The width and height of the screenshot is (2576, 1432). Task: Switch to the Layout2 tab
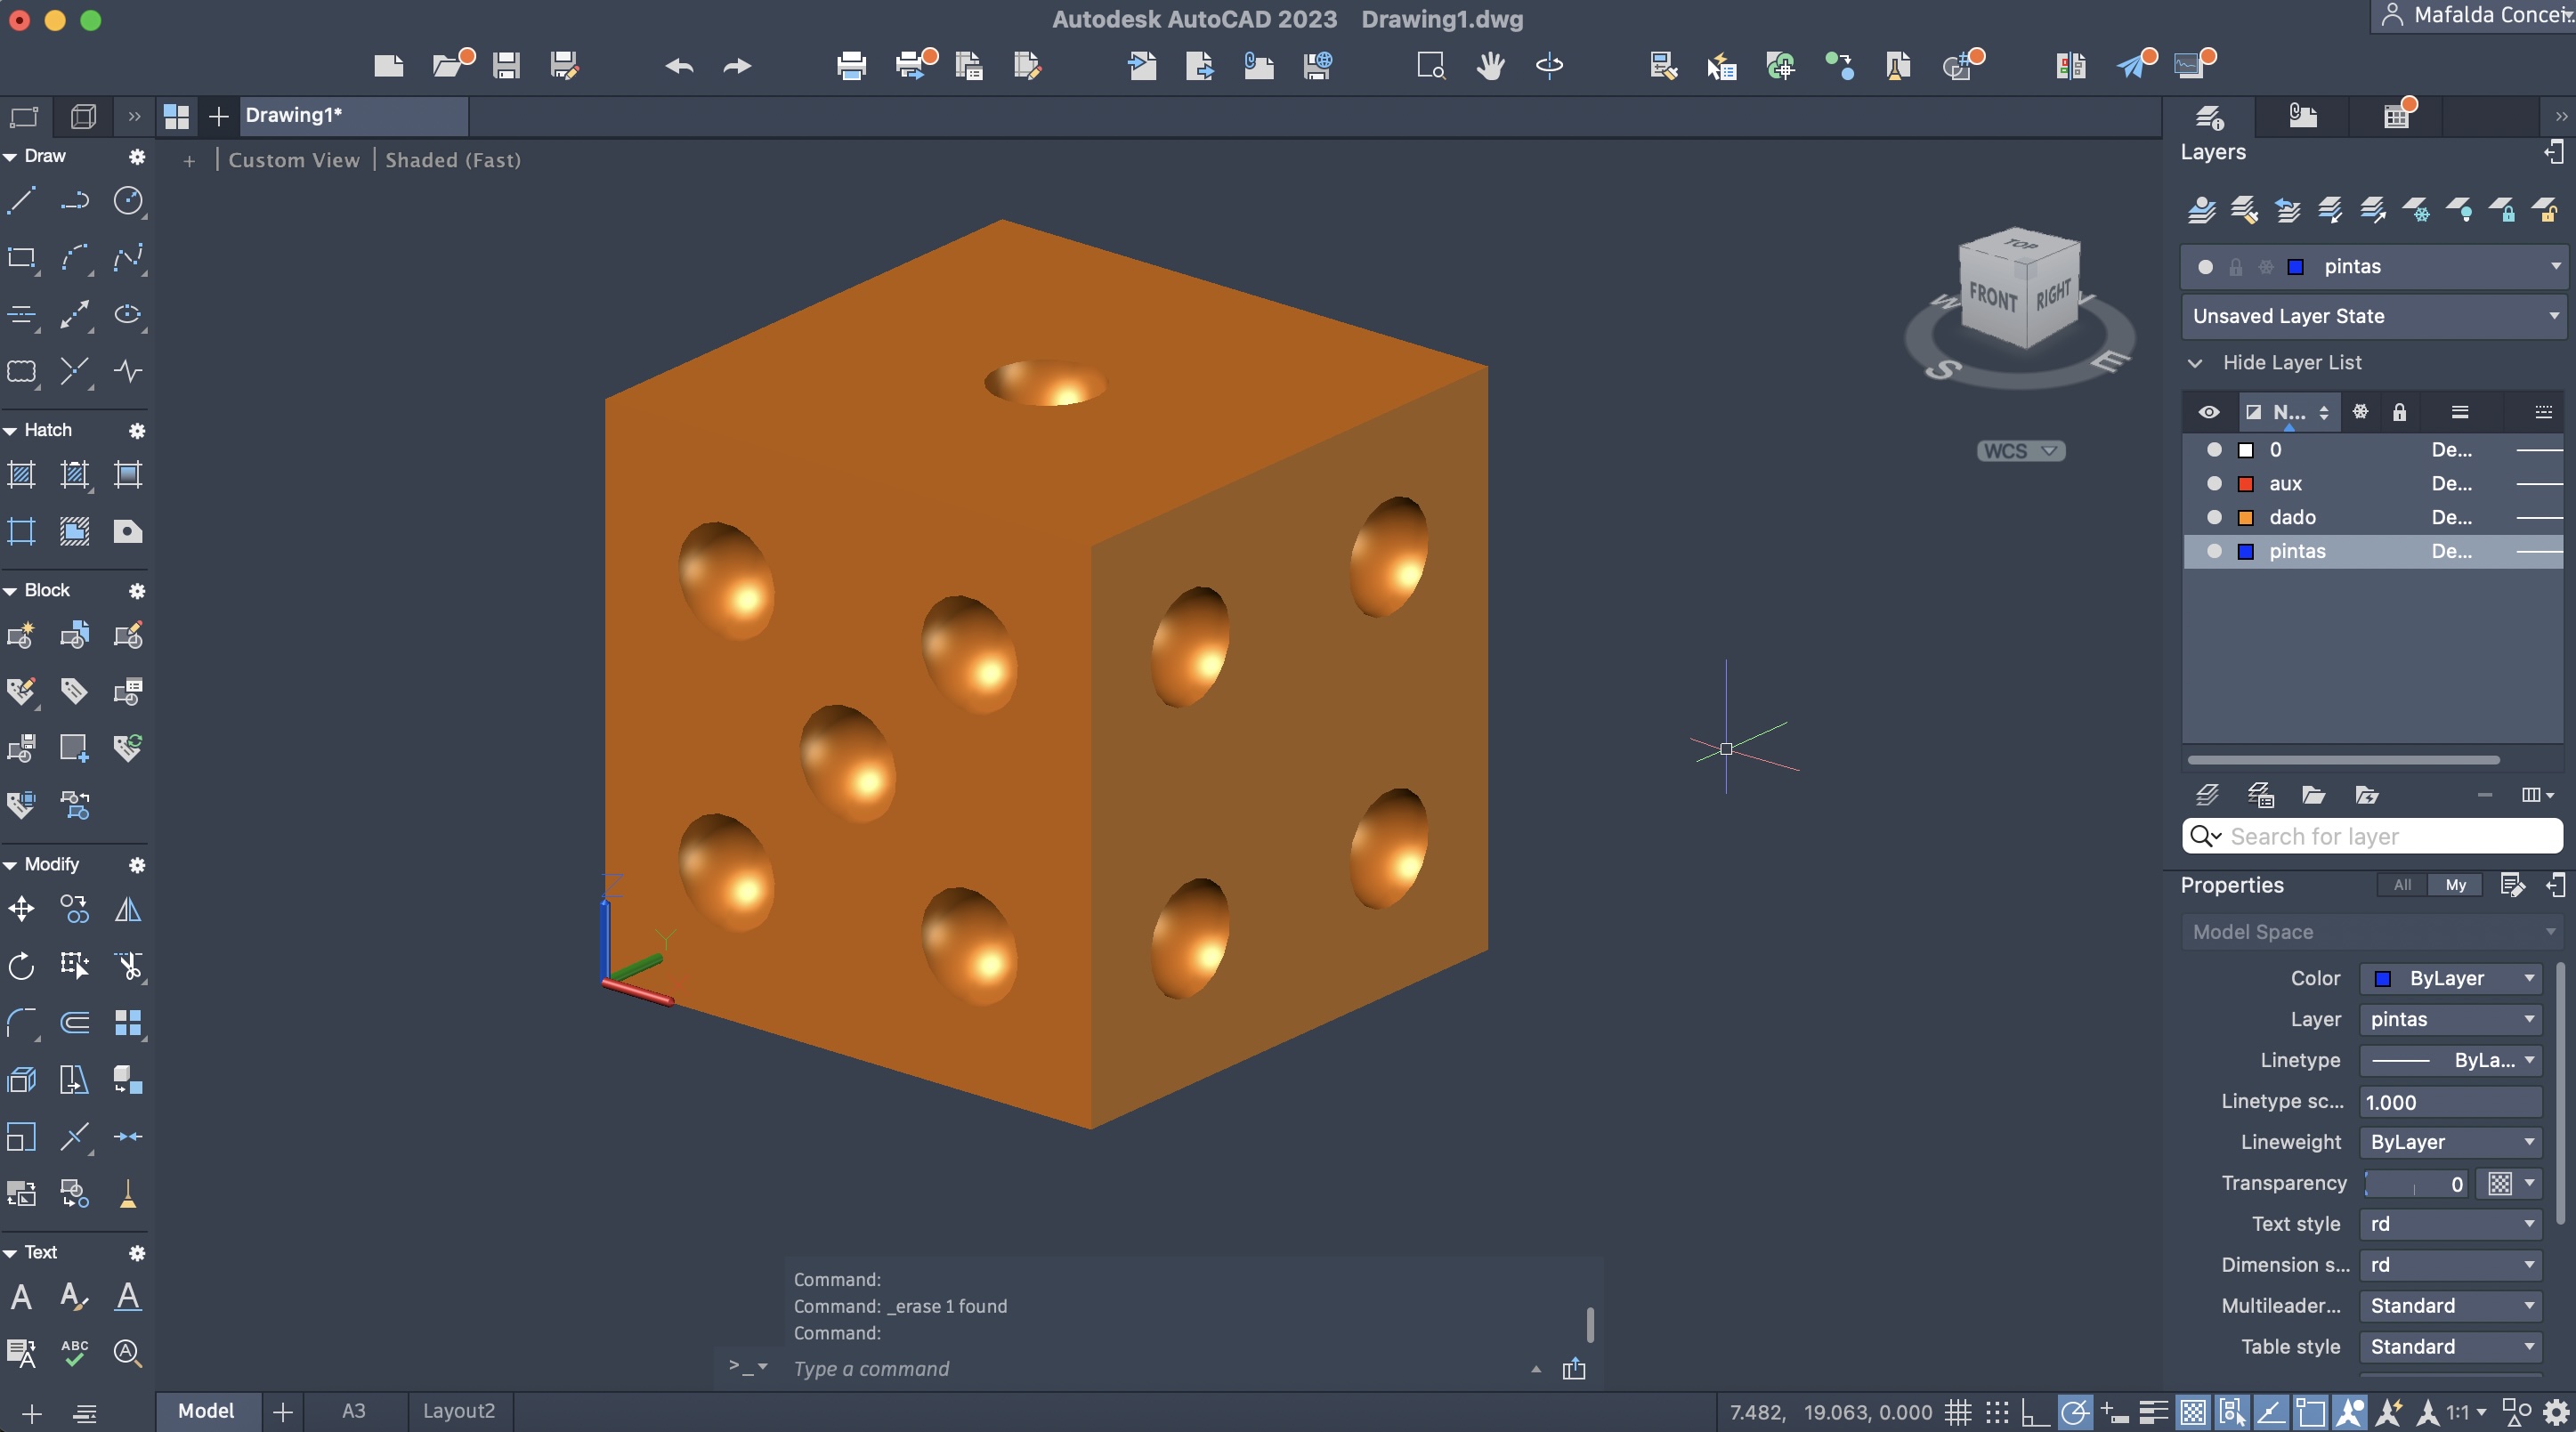click(459, 1411)
